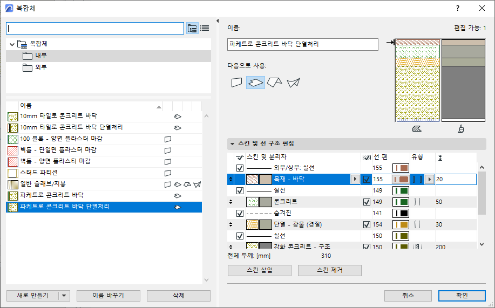Click the 취소 button
Screen dimensions: 495x308
point(408,296)
